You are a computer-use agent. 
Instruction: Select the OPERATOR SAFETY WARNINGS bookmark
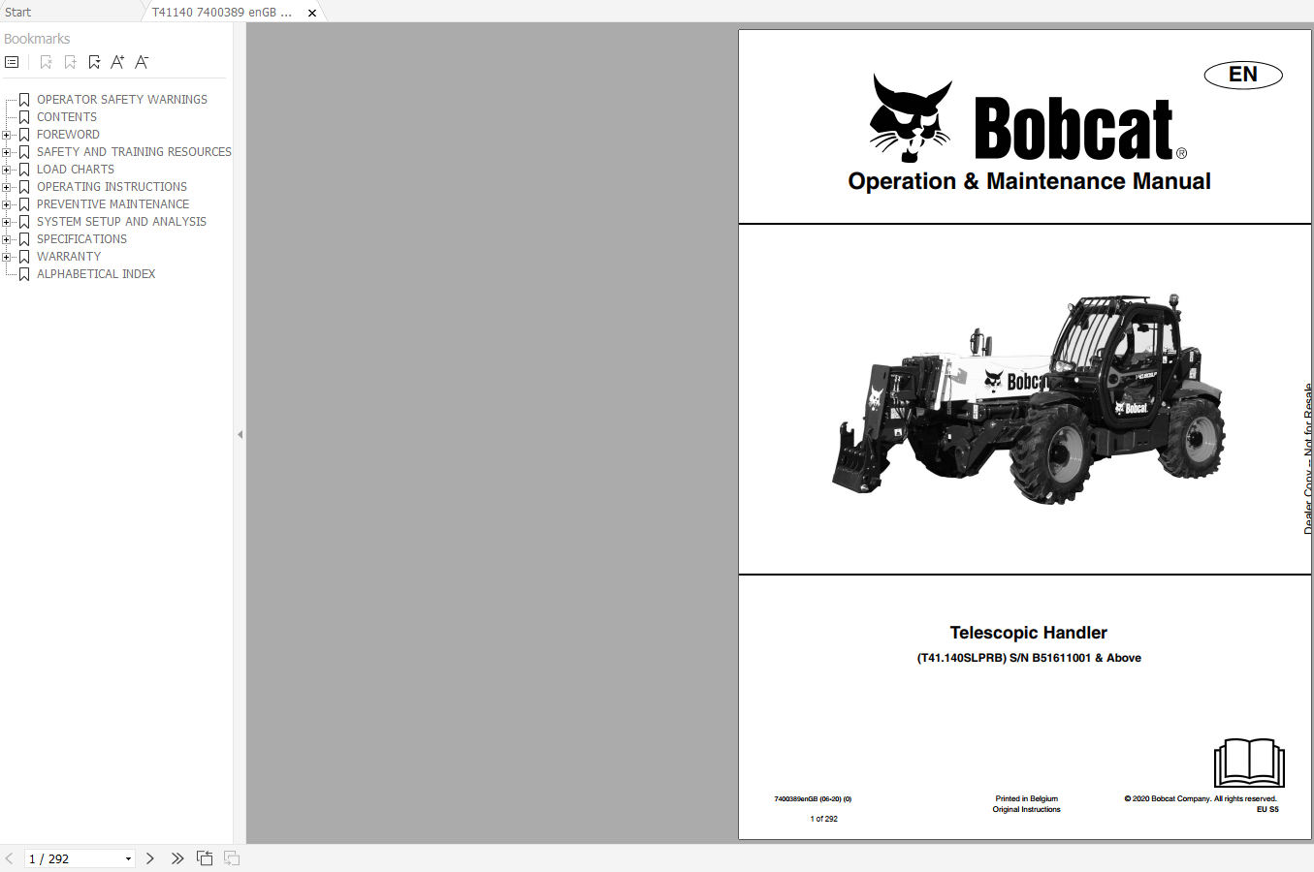click(122, 99)
